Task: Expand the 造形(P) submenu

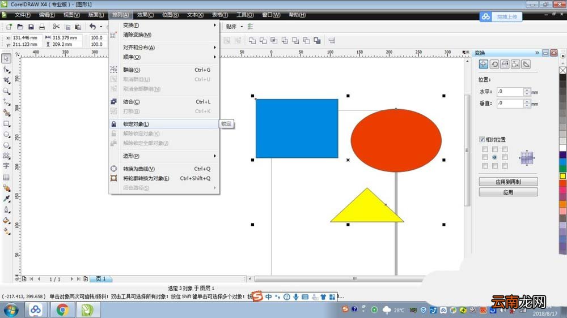Action: [164, 156]
